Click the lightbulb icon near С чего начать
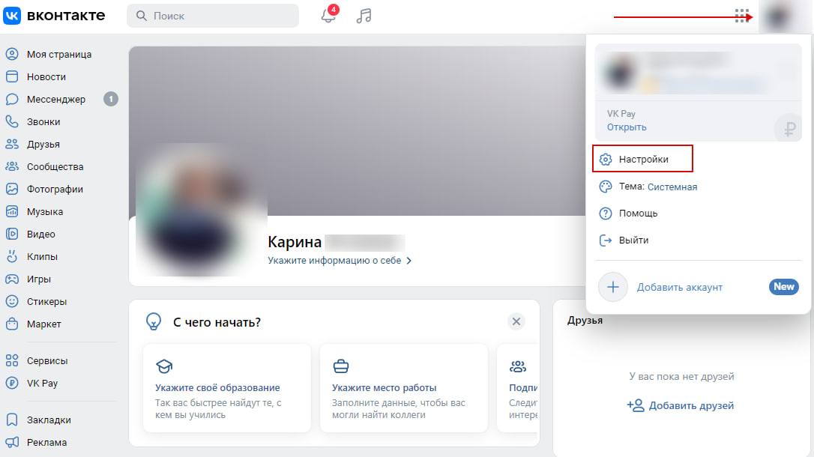Viewport: 814px width, 457px height. [x=154, y=321]
